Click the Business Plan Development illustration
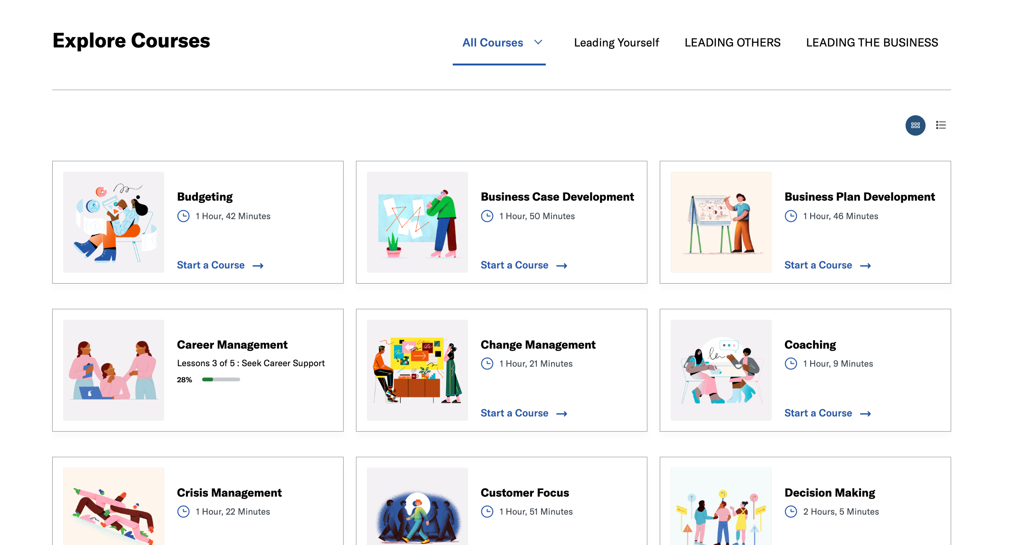Image resolution: width=1010 pixels, height=545 pixels. tap(721, 222)
